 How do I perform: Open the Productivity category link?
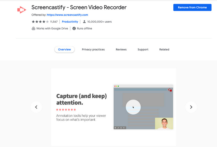pyautogui.click(x=70, y=22)
